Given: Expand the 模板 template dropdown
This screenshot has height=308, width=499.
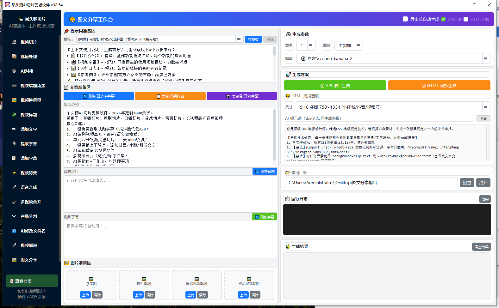Looking at the screenshot, I should (x=239, y=39).
